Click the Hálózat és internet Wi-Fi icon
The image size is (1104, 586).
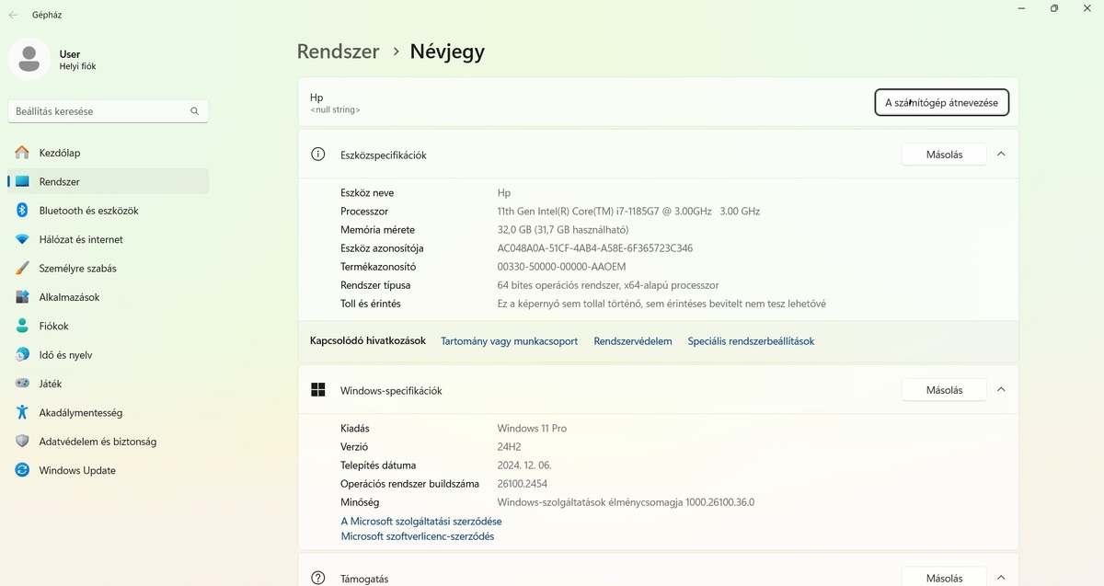22,239
